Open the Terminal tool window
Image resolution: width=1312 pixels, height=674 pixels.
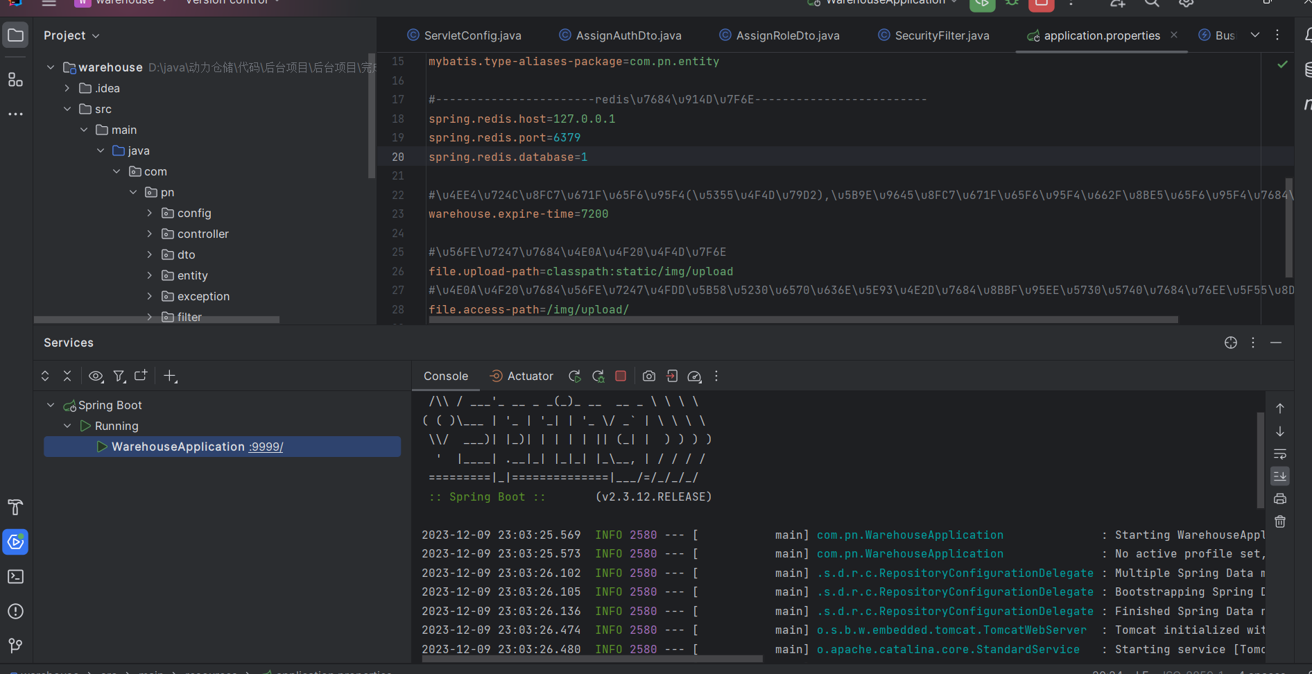[15, 576]
